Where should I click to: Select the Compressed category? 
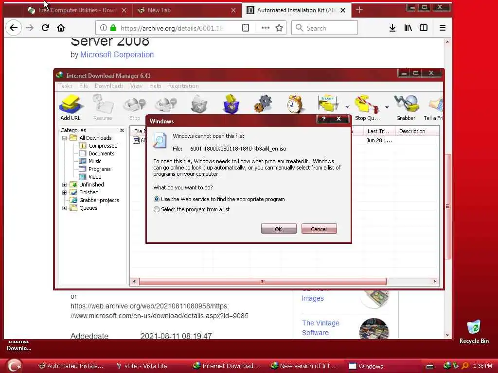(x=103, y=146)
